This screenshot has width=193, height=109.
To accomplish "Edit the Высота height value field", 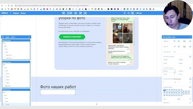I will coord(175,46).
